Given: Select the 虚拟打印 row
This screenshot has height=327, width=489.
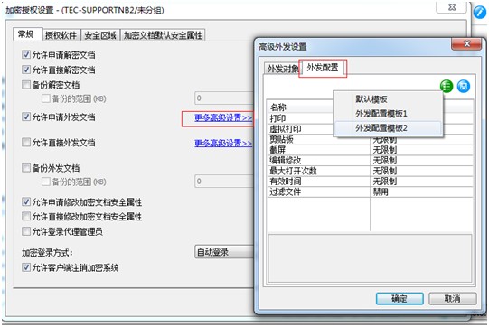Looking at the screenshot, I should 370,129.
